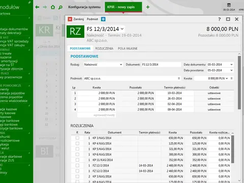
Task: Tick checkbox for KP 4/KAS/2014 rata 1
Action: click(77, 143)
